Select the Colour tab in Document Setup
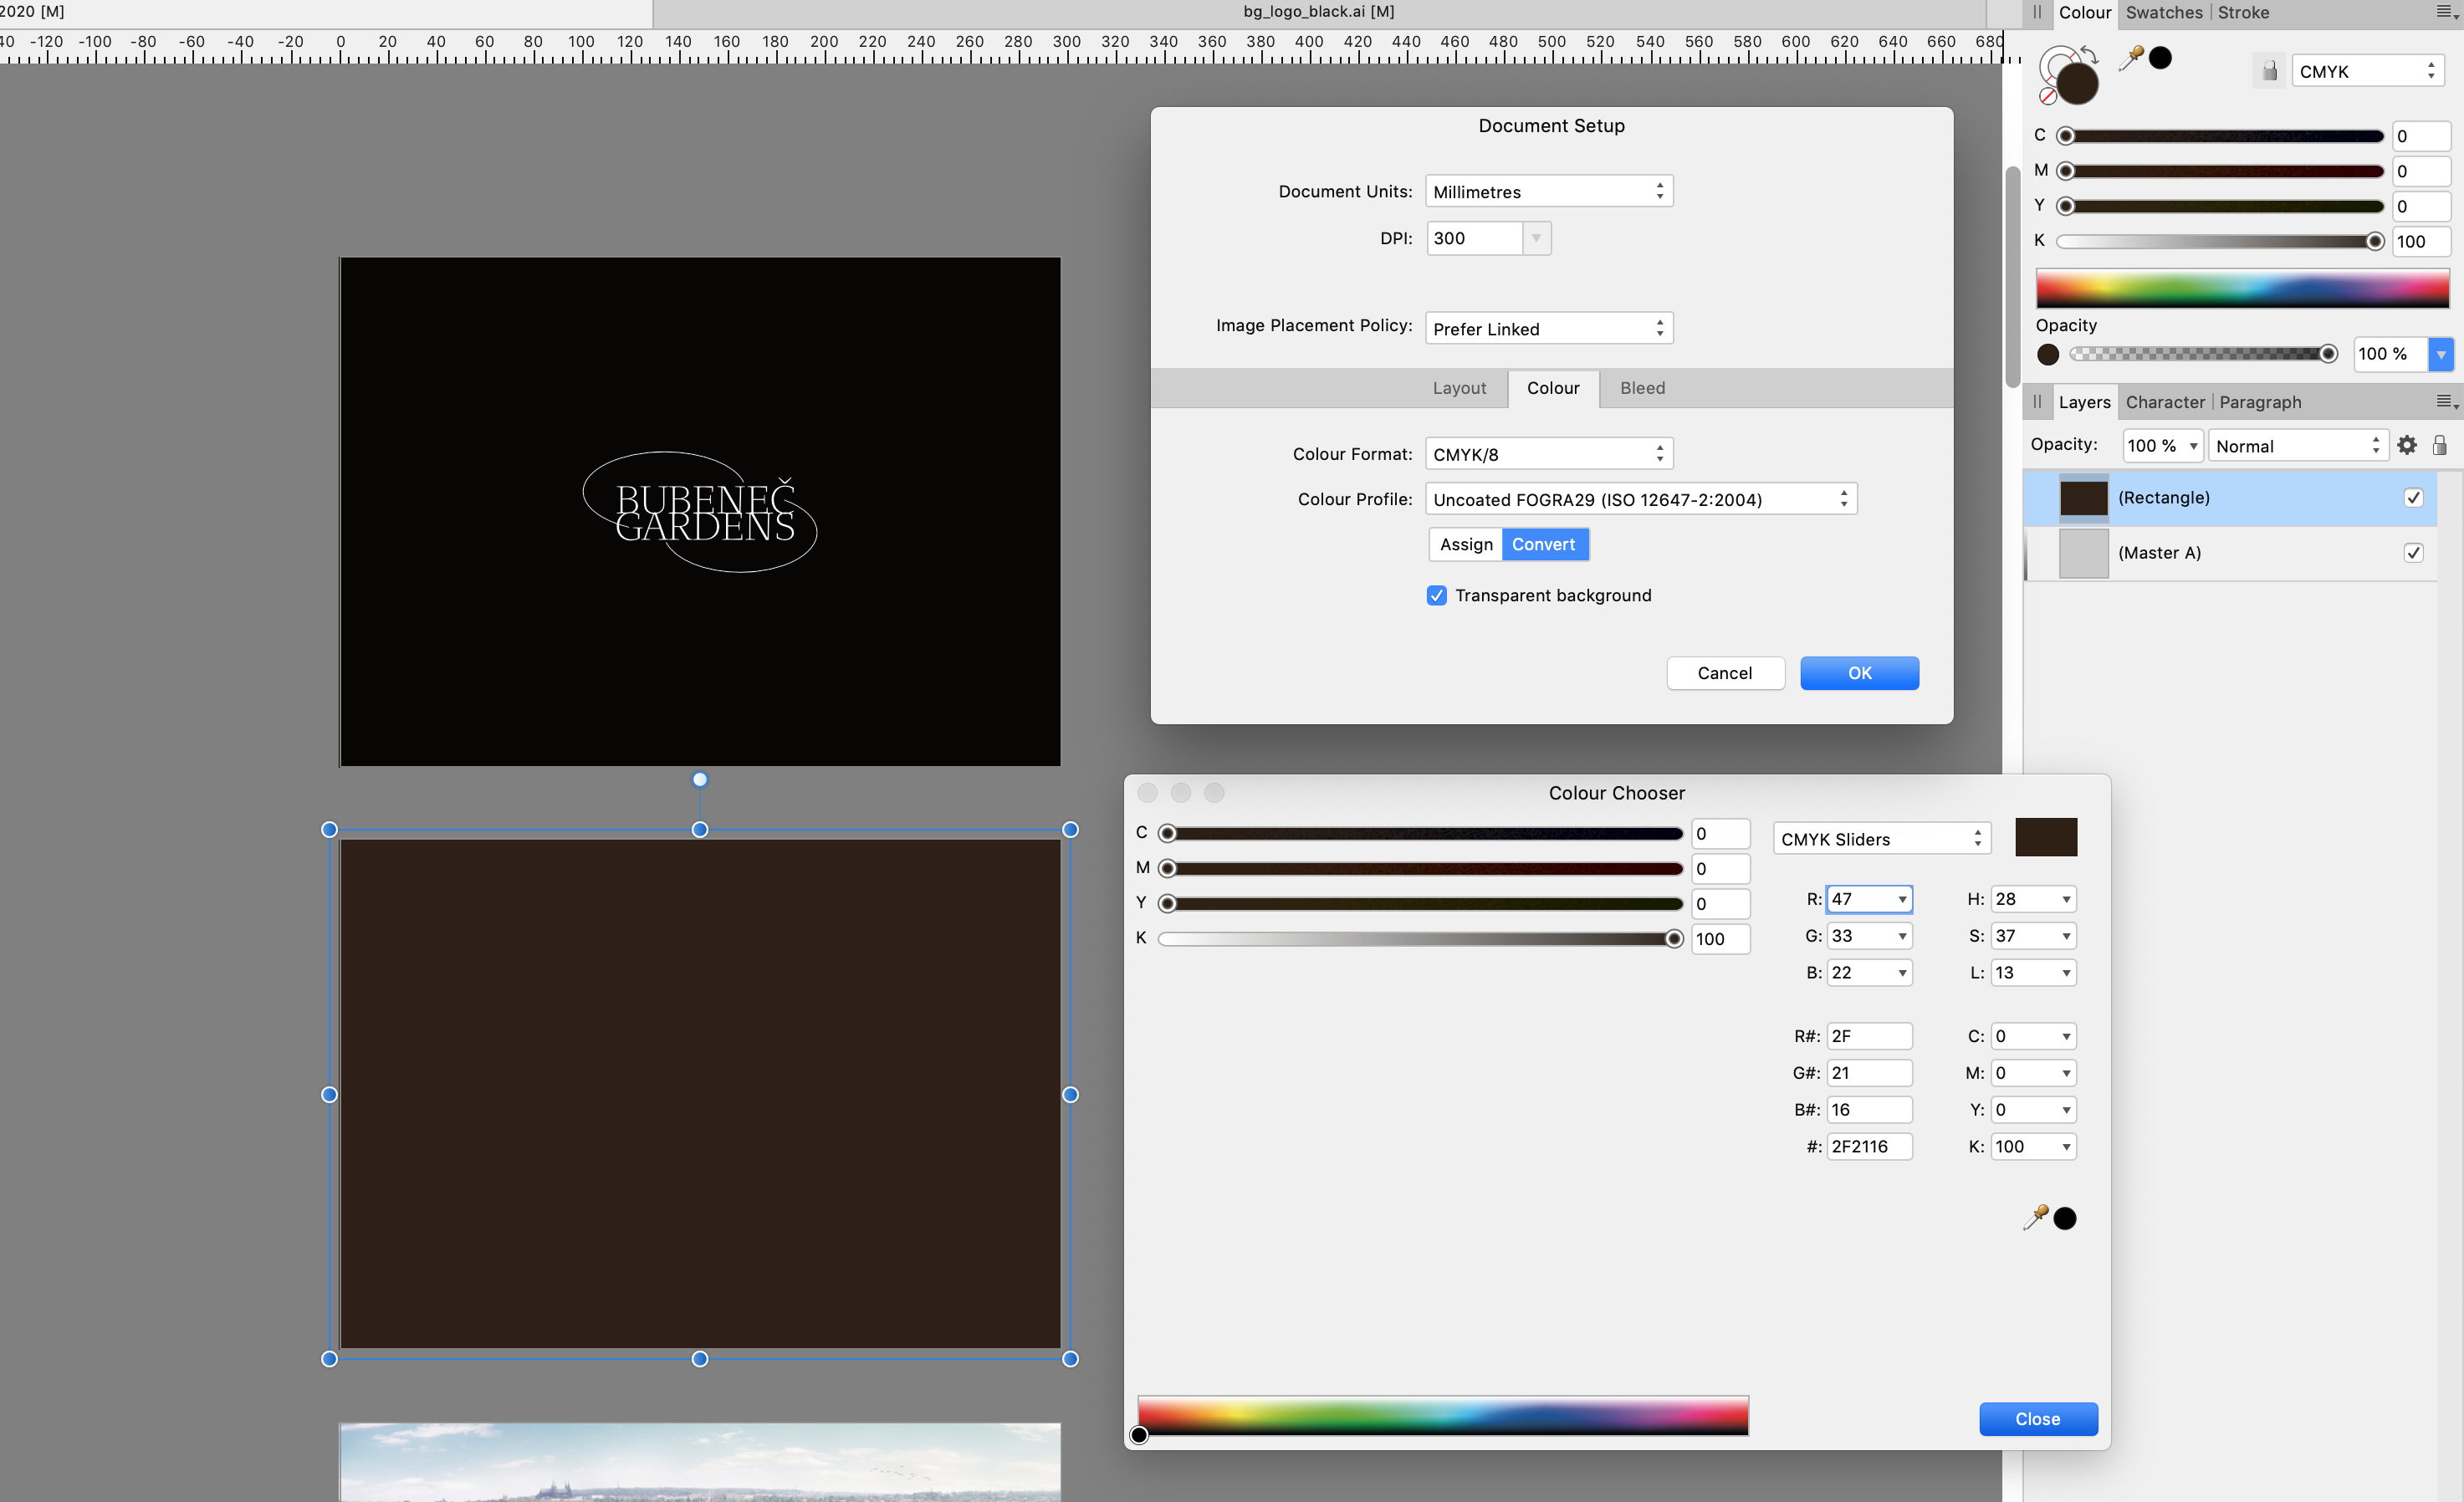Screen dimensions: 2464x1502 [x=1553, y=388]
